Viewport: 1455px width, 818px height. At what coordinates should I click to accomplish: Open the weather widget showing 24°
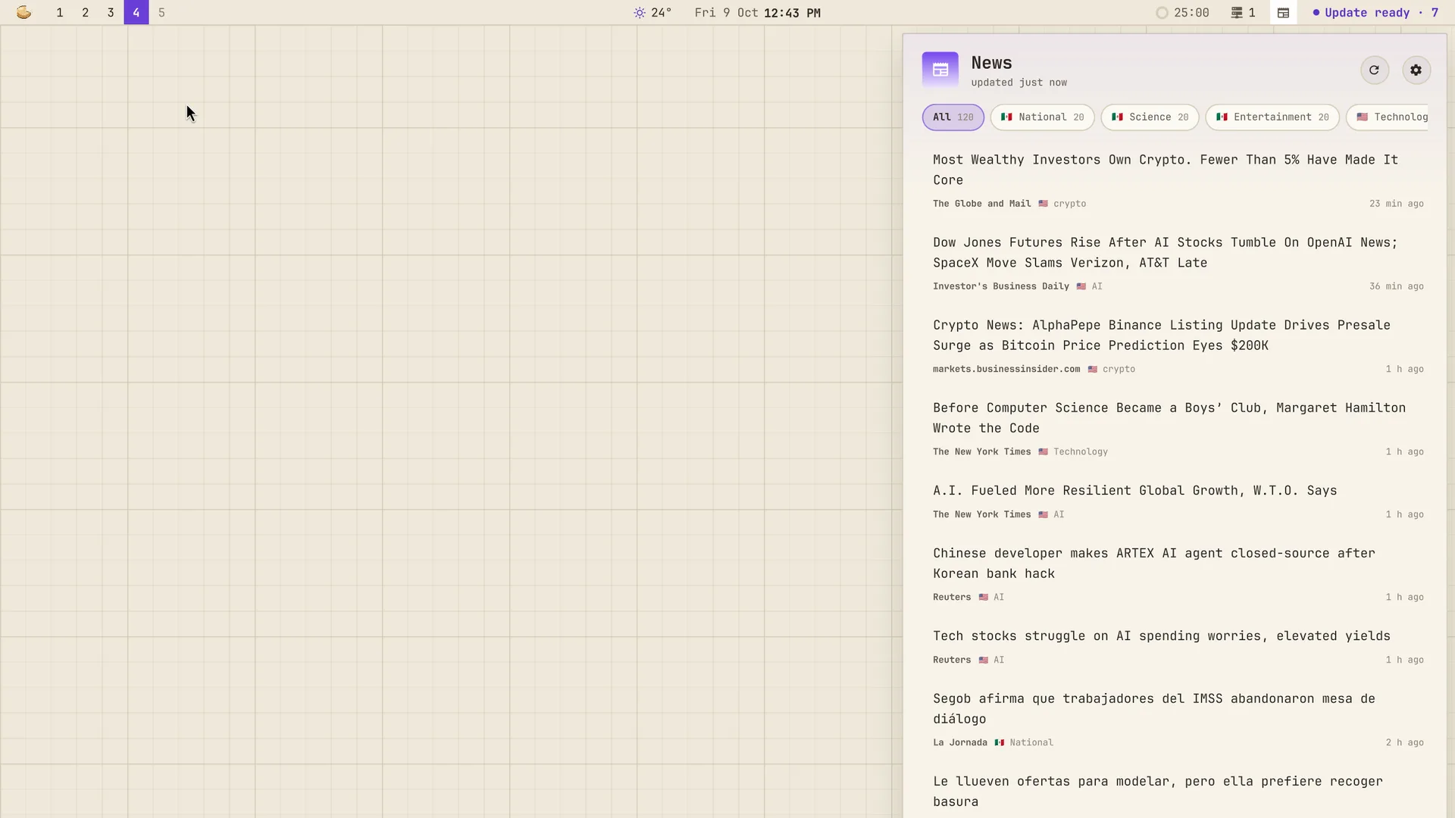(x=652, y=12)
